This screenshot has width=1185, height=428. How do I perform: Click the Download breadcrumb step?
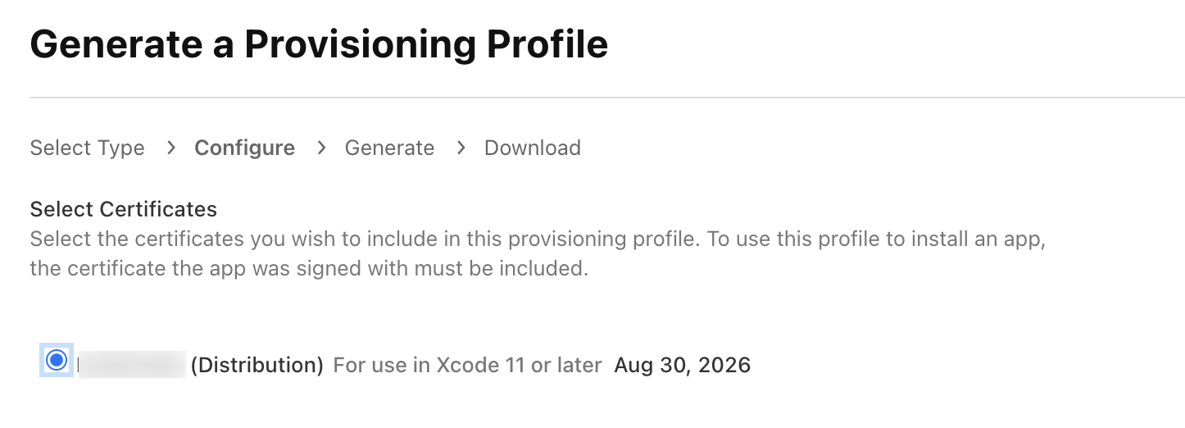[x=533, y=148]
